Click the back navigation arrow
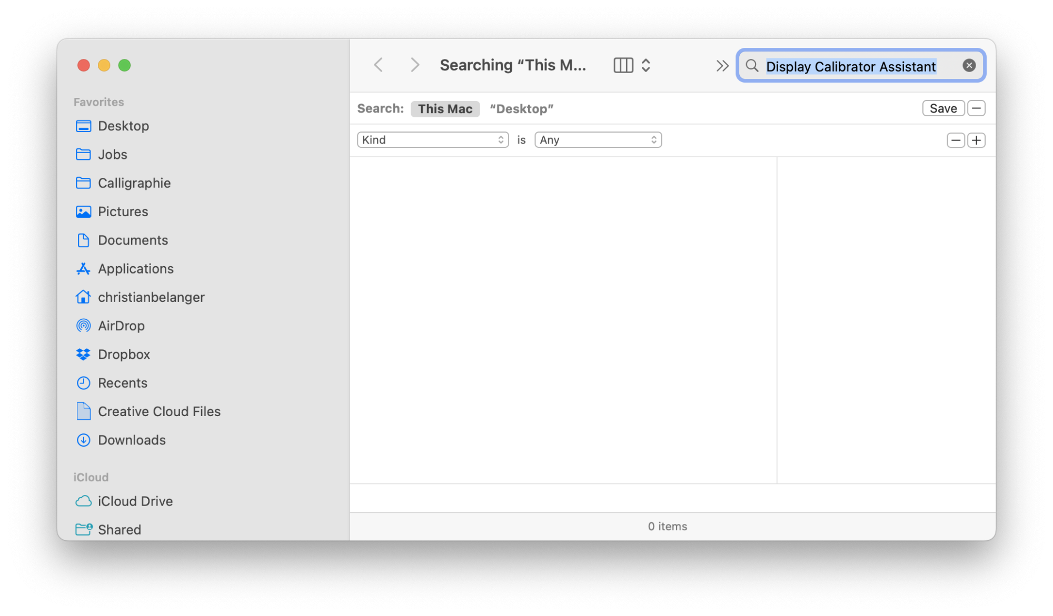Screen dimensions: 1053x616 click(x=378, y=65)
